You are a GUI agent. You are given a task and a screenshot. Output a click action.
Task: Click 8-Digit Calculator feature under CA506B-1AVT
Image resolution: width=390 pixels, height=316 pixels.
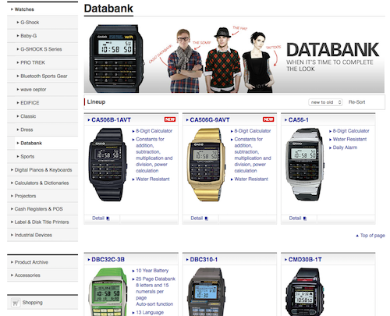point(154,131)
